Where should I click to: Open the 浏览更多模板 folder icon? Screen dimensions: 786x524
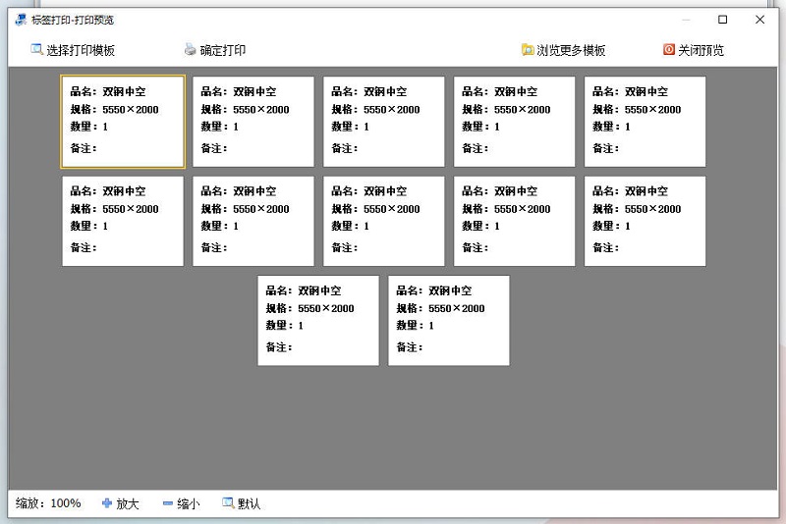point(528,49)
